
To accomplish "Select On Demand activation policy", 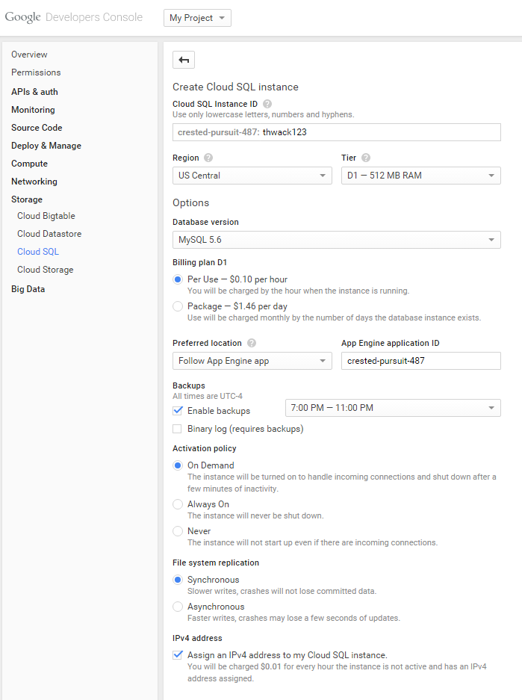I will click(x=178, y=465).
